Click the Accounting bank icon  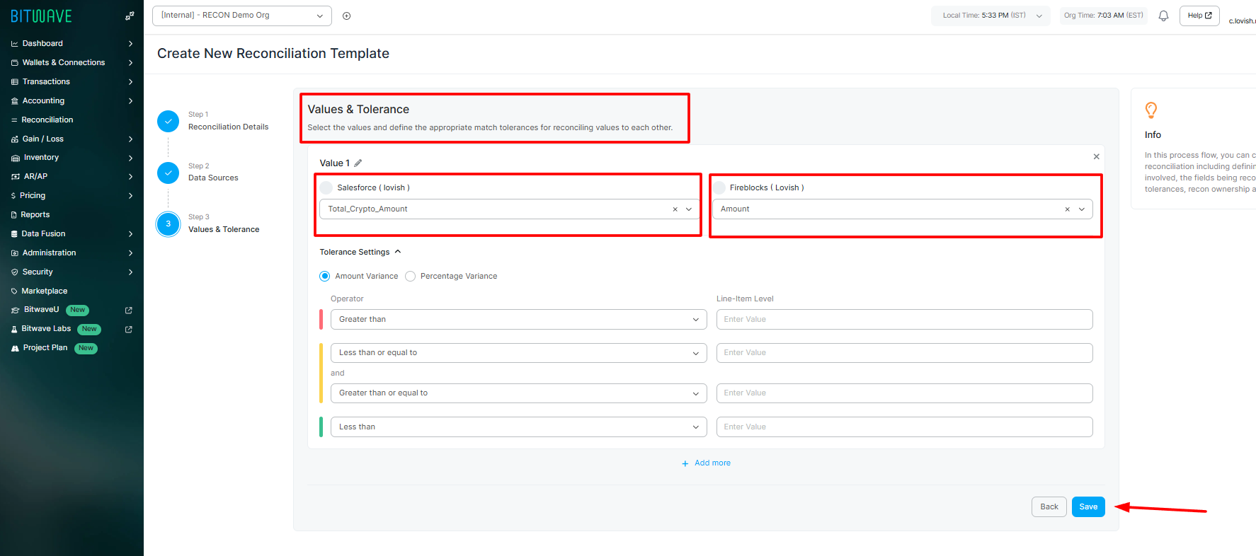14,101
